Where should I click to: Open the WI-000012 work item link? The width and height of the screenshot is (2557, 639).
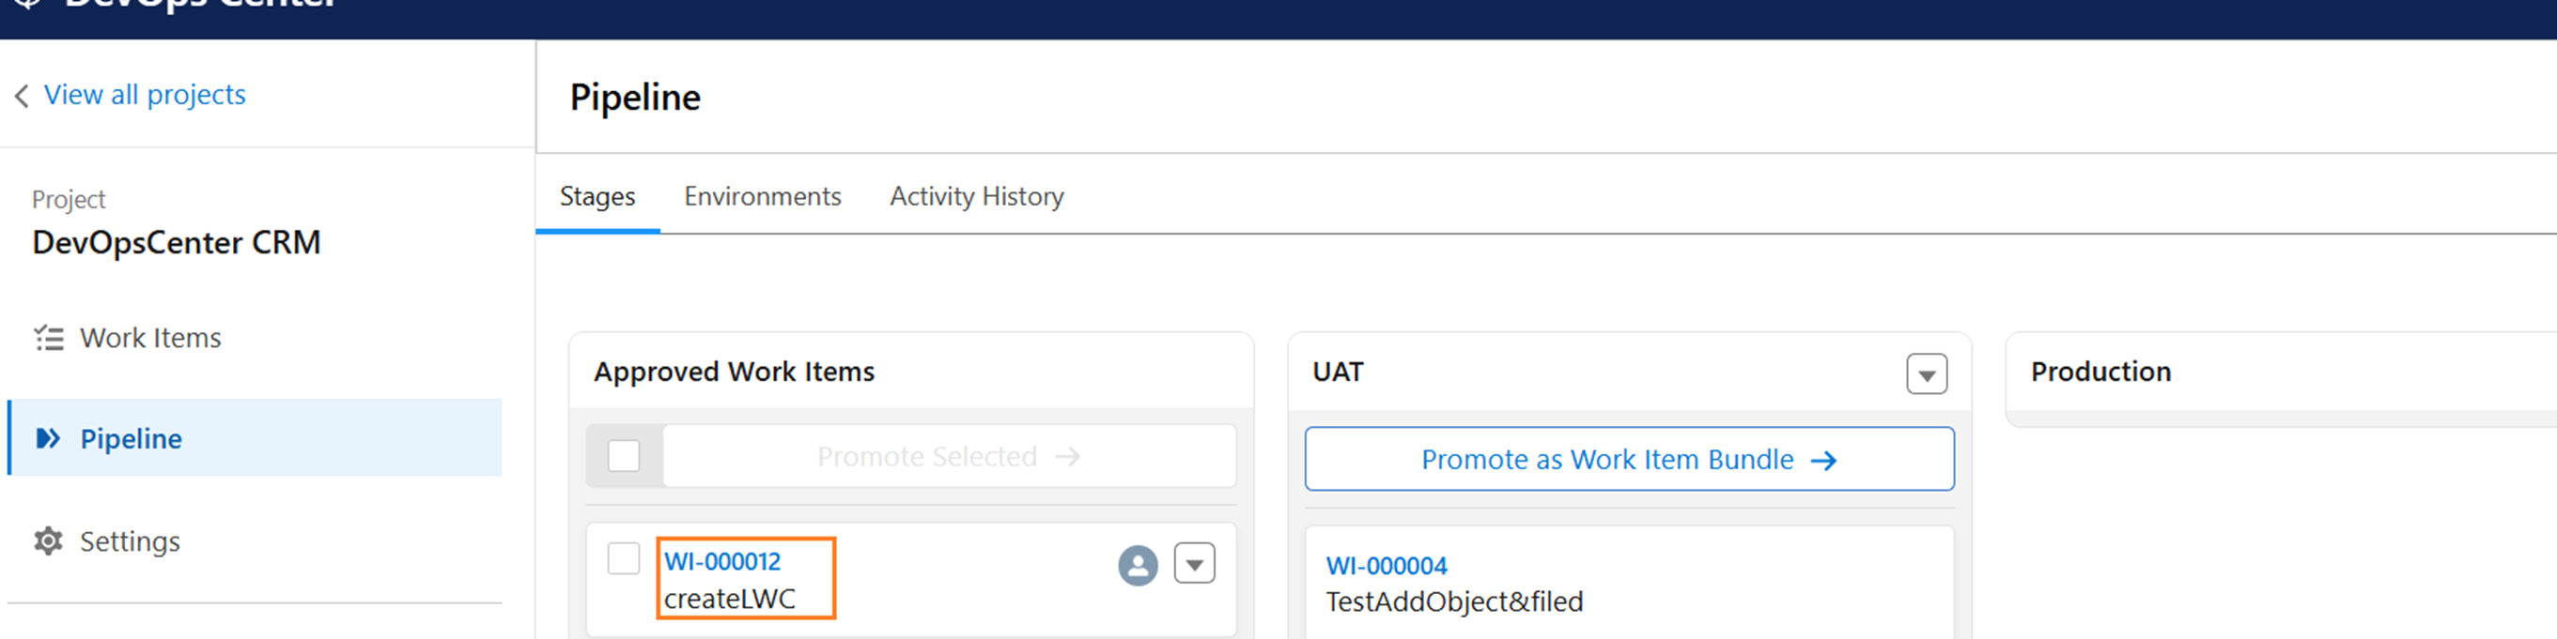click(722, 562)
